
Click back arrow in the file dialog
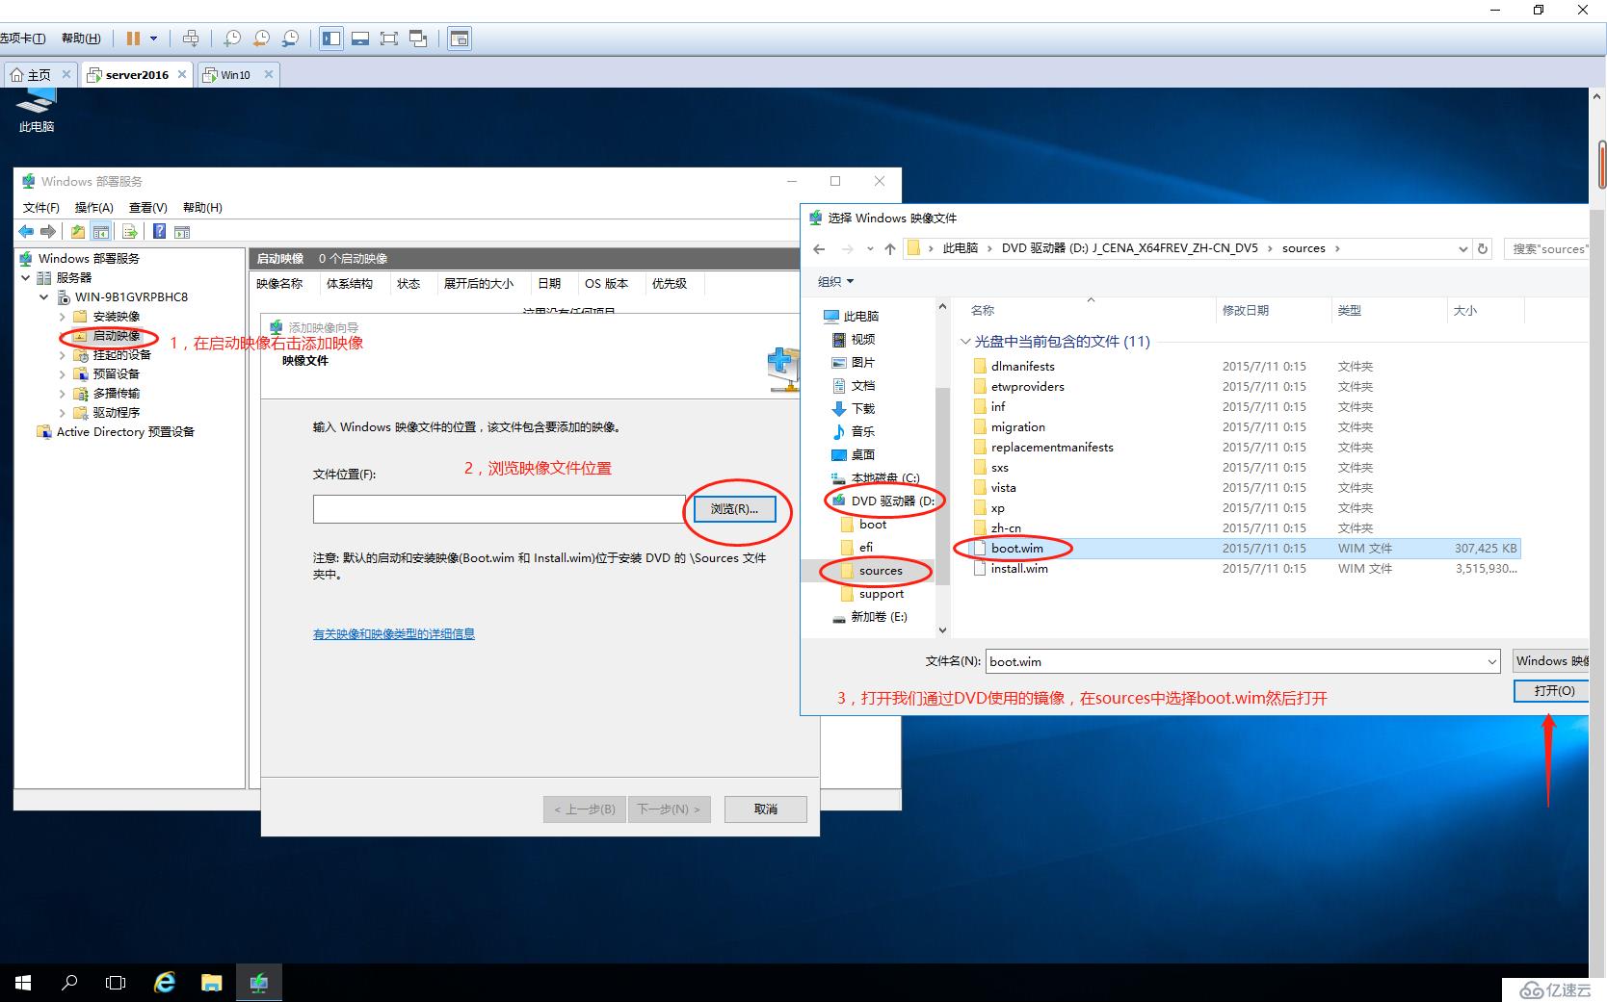point(819,248)
